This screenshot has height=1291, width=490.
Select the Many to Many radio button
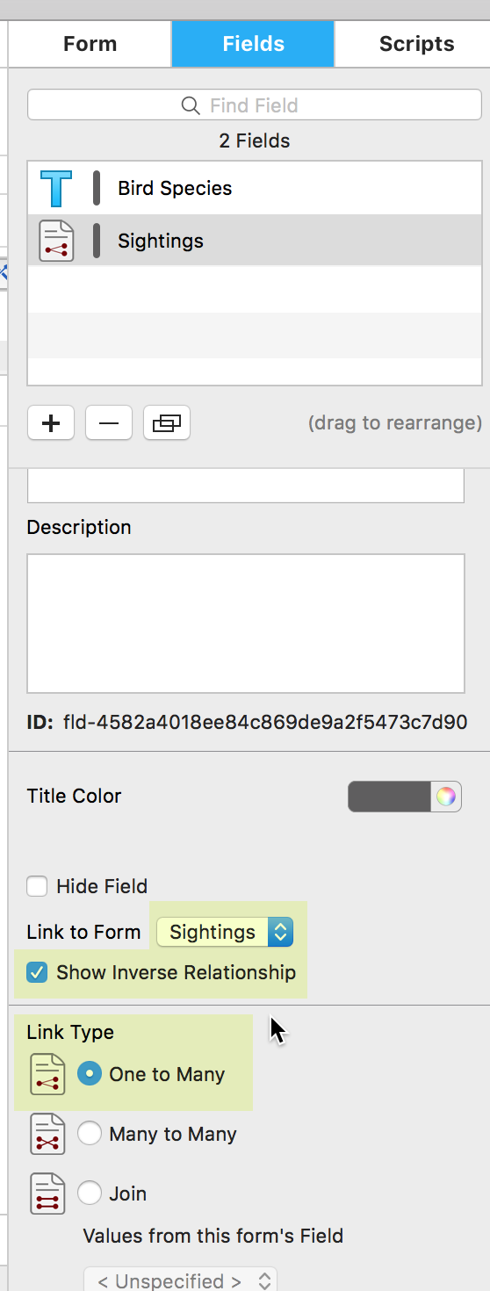[x=90, y=1134]
